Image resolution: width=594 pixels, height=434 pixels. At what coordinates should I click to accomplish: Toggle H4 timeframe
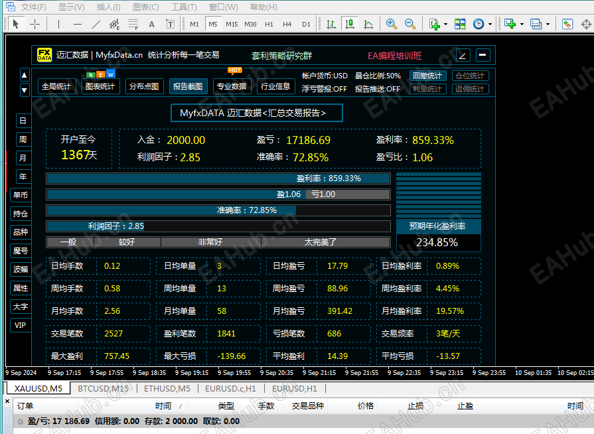click(287, 25)
